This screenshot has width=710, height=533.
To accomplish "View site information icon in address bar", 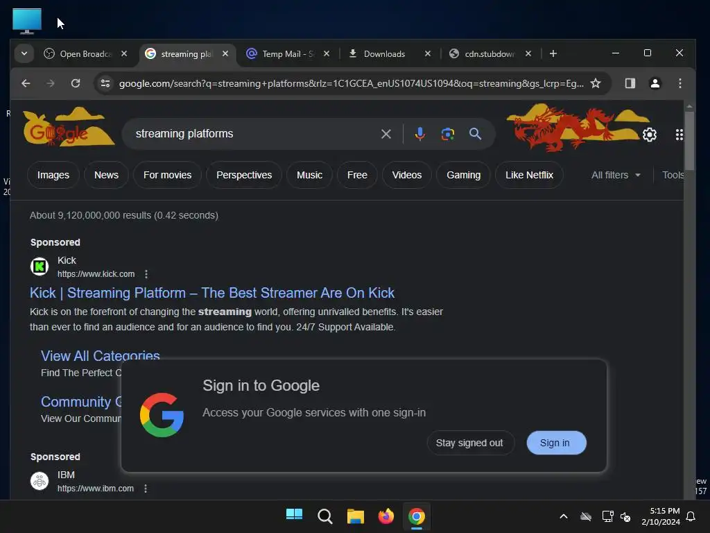I will coord(105,83).
